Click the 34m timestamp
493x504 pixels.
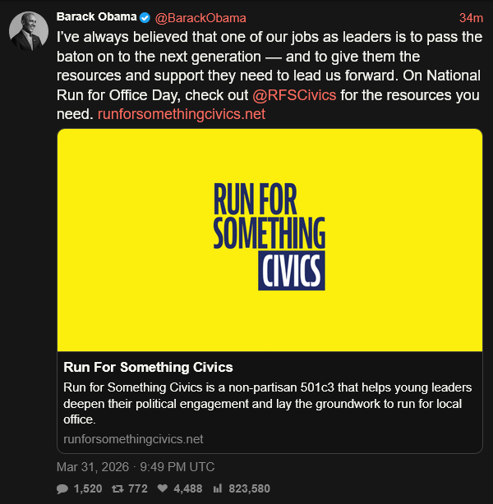471,17
